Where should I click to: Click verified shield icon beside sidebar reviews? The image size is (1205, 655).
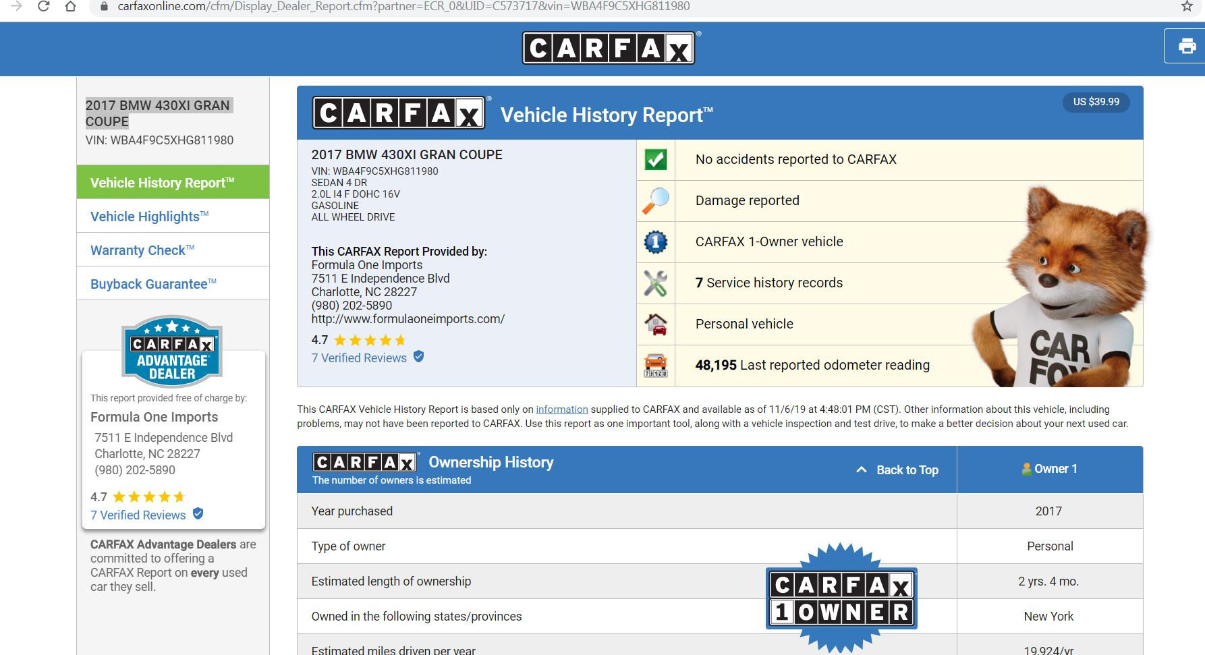(x=198, y=514)
